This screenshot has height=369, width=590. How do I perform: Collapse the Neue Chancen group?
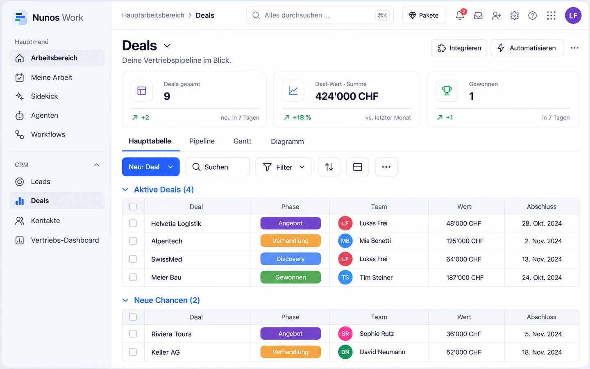coord(125,301)
